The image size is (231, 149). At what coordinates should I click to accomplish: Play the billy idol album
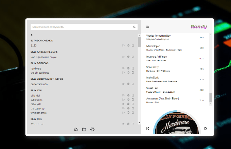[123, 95]
